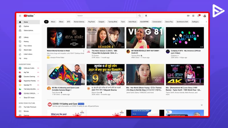This screenshot has width=228, height=128.
Task: Open the account avatar menu
Action: pos(204,16)
